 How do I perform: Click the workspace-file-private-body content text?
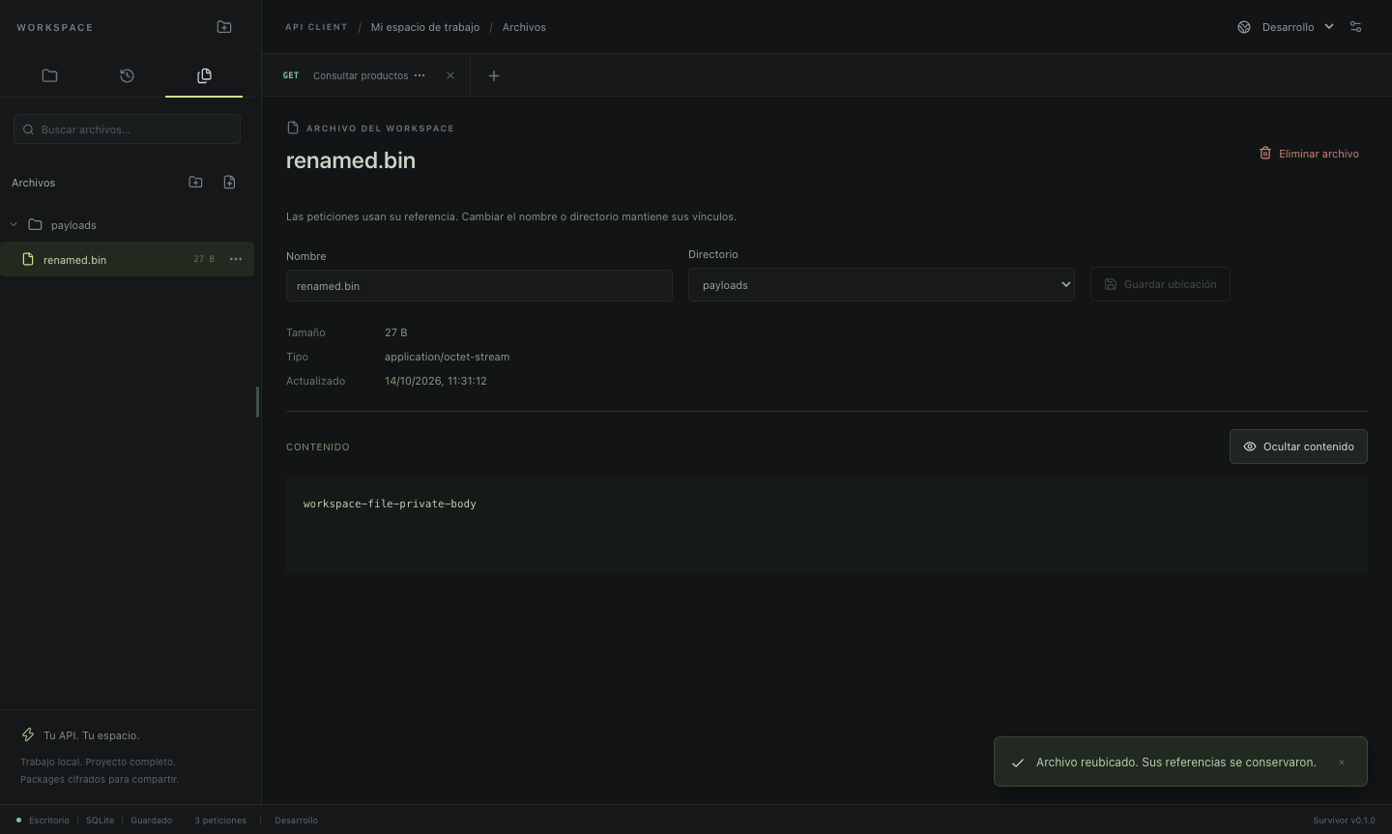pos(390,503)
